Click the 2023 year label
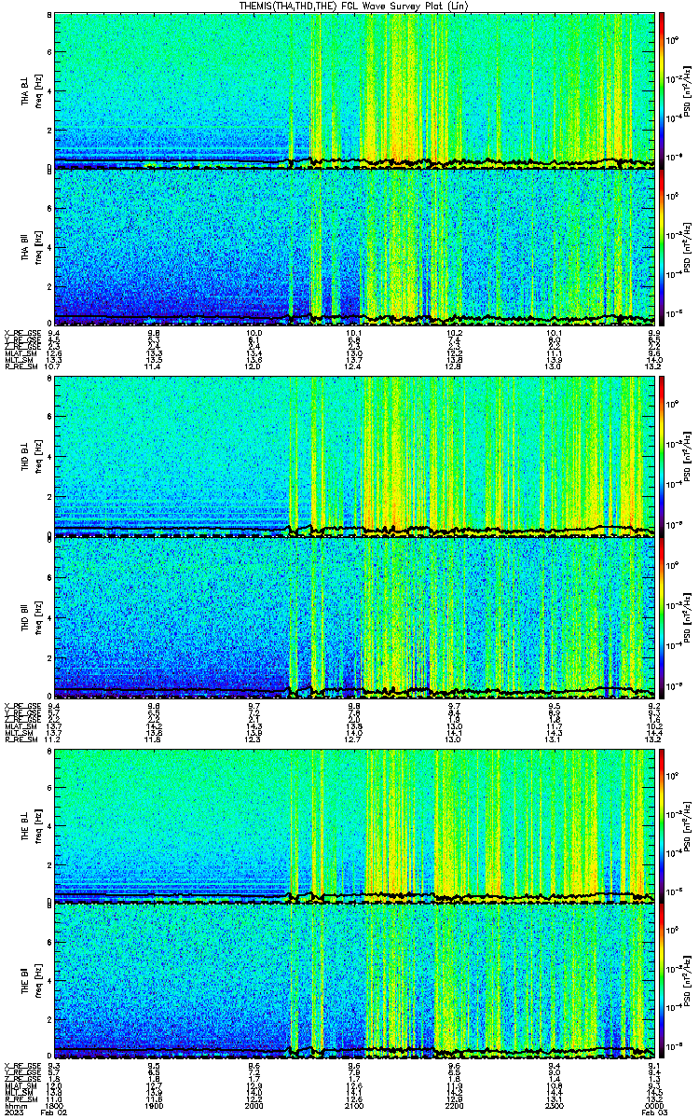 point(13,1112)
